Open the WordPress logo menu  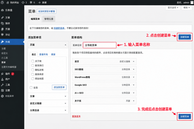(2, 3)
